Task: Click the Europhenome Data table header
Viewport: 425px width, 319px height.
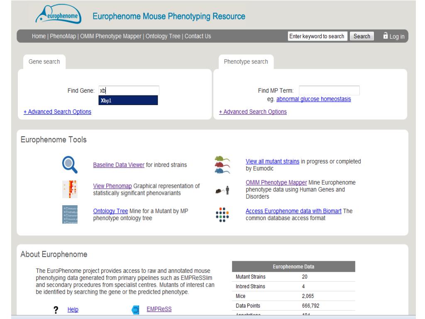Action: pos(293,267)
